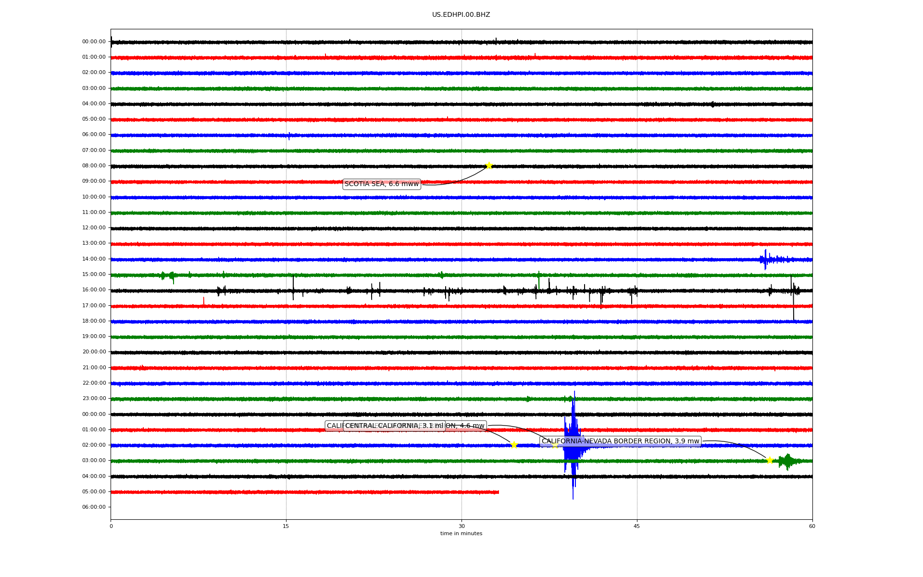Click the 13:00:00 time label
This screenshot has width=923, height=577.
94,243
